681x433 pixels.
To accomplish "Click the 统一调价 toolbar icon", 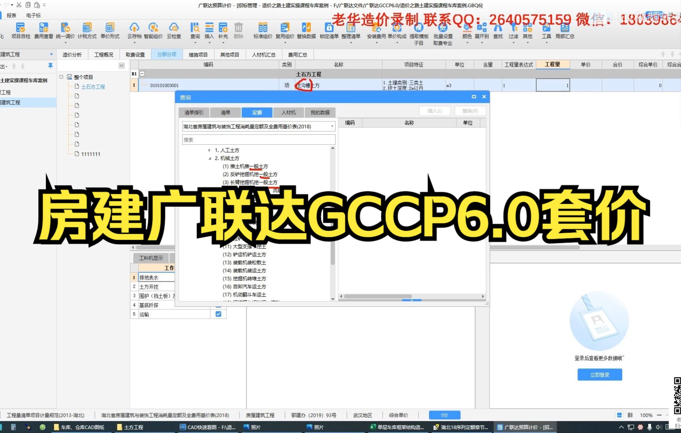I will pos(65,31).
